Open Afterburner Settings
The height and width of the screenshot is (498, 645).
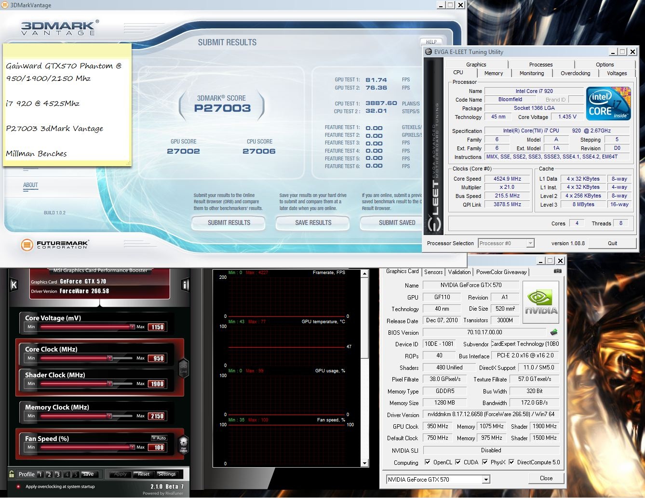(x=167, y=474)
